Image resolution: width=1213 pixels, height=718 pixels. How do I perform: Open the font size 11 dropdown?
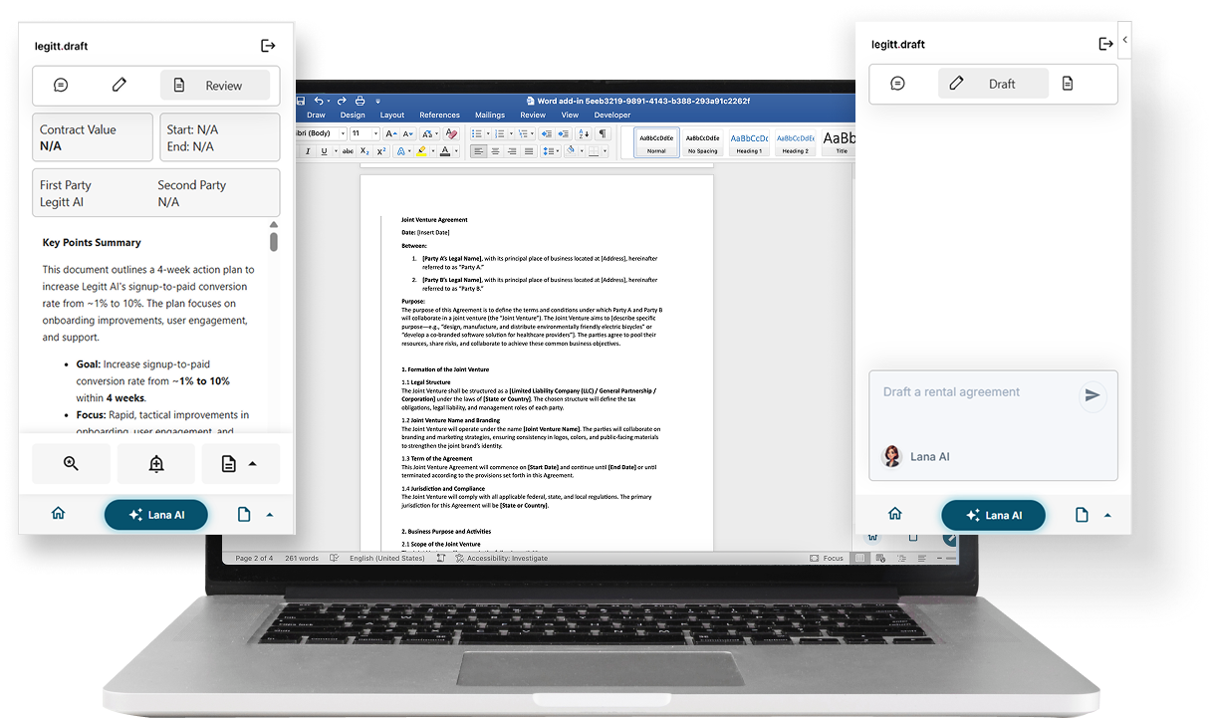[375, 133]
